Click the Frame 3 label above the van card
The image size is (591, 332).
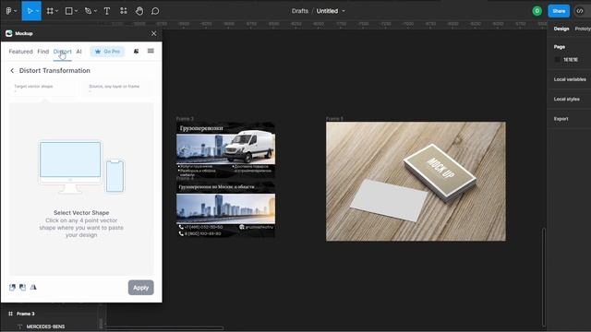pos(185,119)
